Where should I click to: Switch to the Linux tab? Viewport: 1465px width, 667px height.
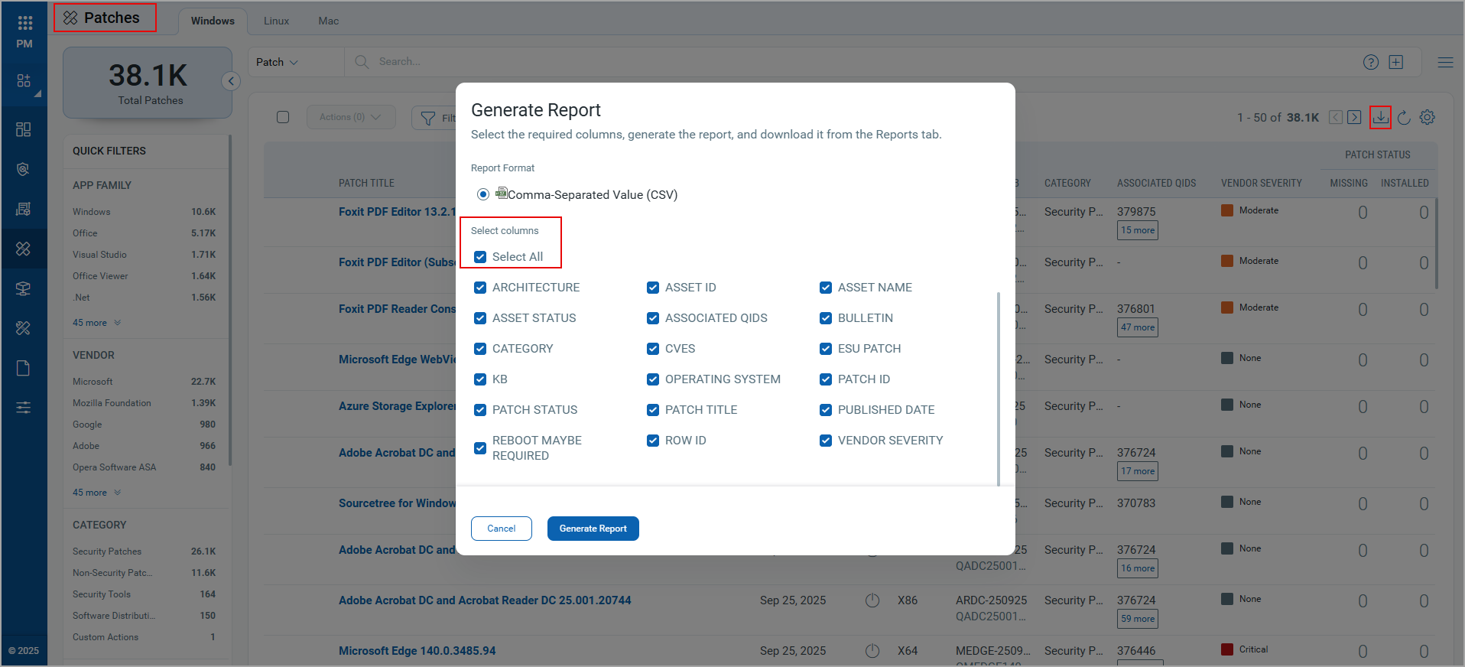pyautogui.click(x=276, y=21)
